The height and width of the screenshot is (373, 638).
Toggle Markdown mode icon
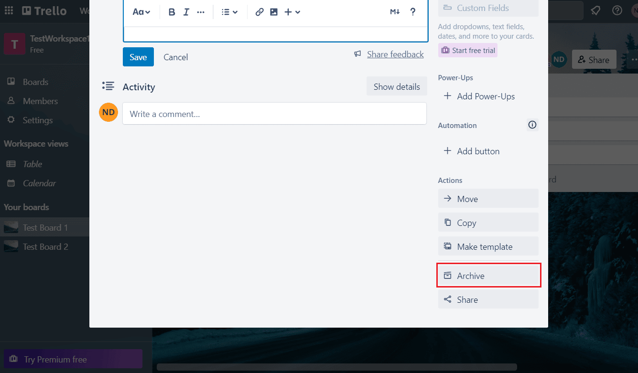395,12
